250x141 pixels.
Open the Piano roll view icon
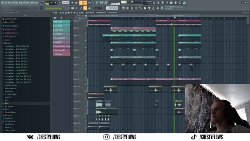pyautogui.click(x=128, y=8)
